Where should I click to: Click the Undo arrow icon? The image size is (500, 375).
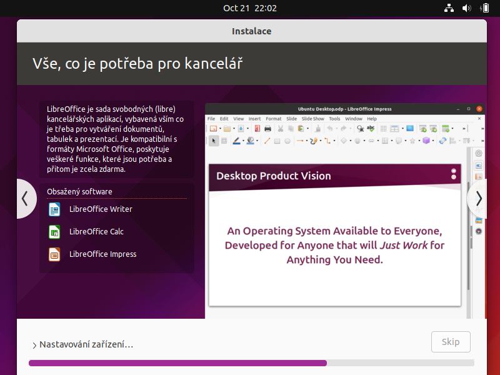pyautogui.click(x=329, y=127)
